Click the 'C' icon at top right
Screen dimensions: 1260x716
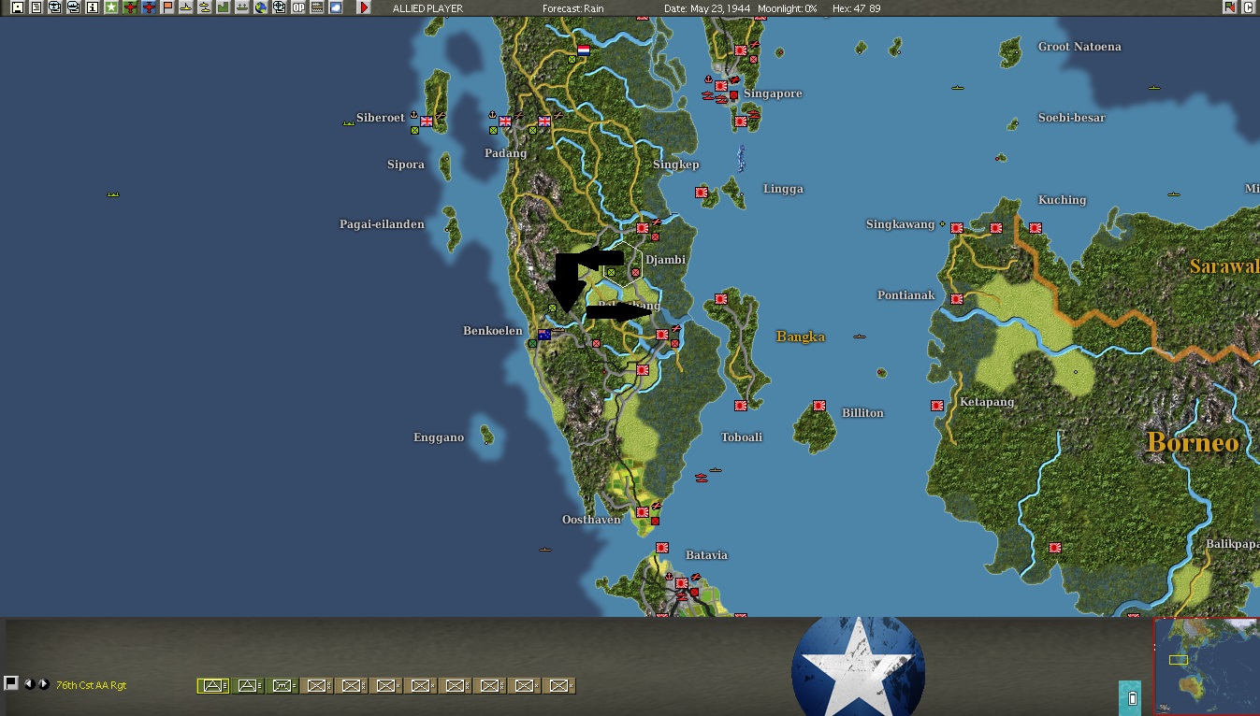1248,7
